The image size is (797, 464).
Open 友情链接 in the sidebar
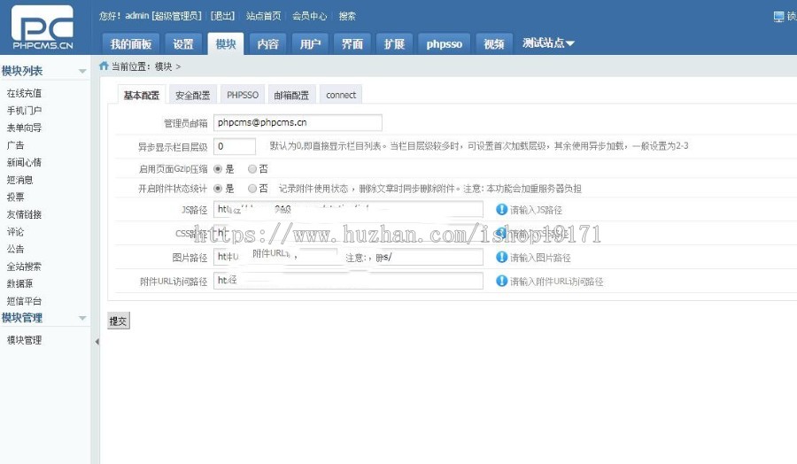pos(24,214)
